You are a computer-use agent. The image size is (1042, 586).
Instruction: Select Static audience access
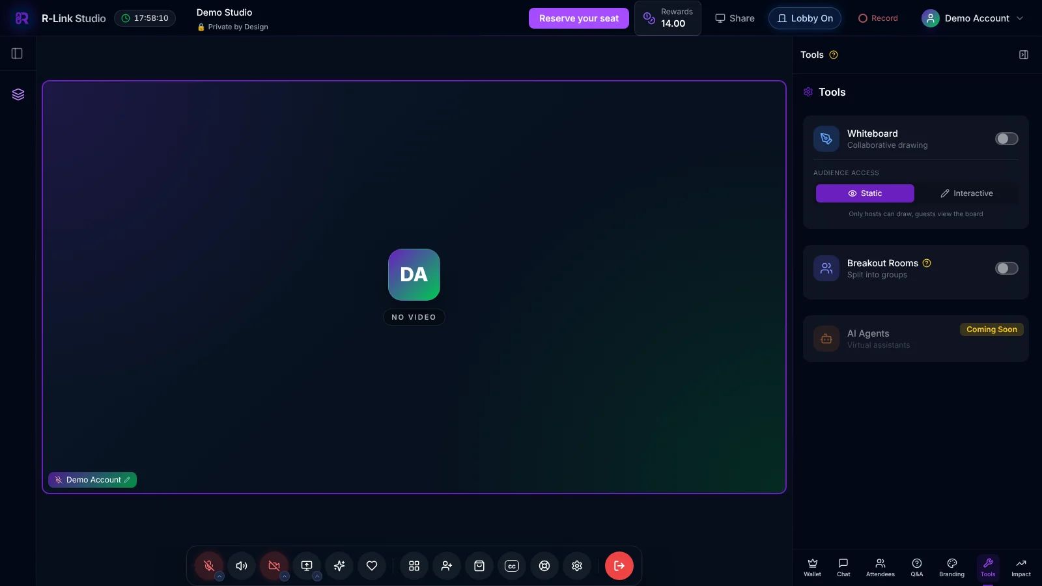(865, 193)
